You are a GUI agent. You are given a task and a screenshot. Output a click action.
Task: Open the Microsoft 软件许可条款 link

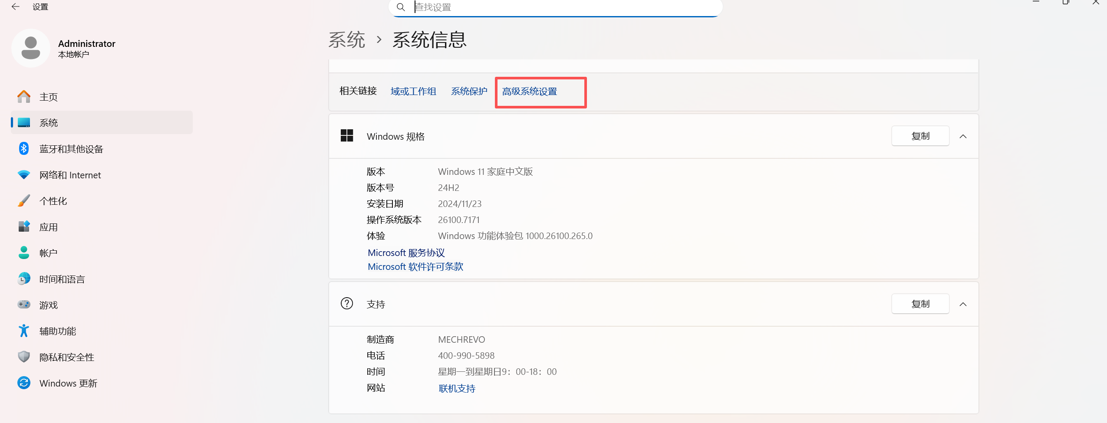(x=415, y=266)
